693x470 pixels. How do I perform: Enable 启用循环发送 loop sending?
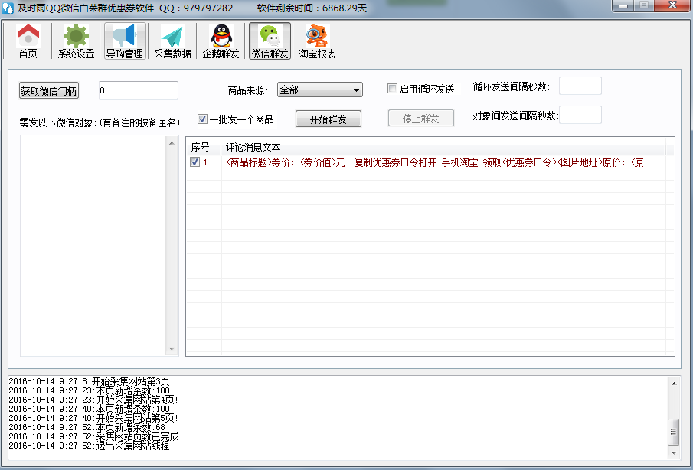(x=392, y=89)
